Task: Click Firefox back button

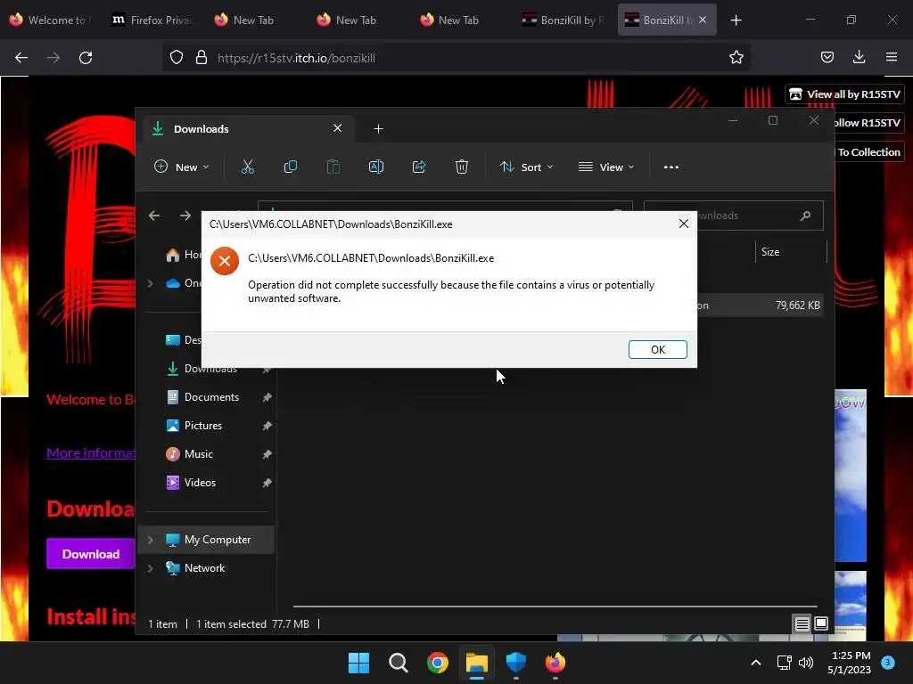Action: click(21, 58)
